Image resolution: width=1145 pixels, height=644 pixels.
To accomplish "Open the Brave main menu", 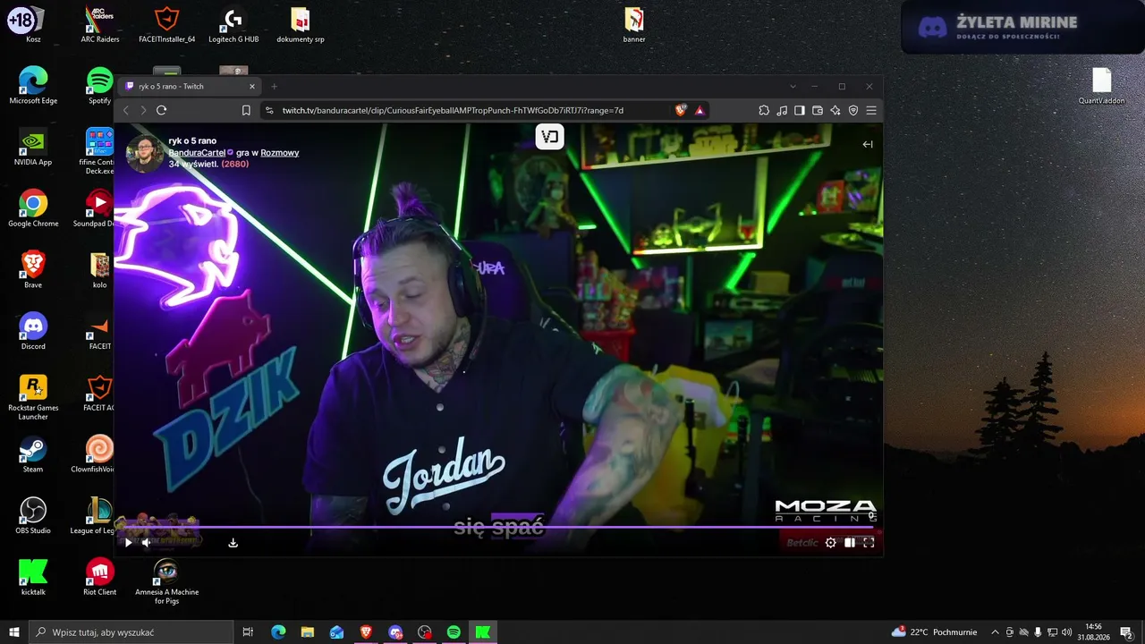I will (x=871, y=110).
